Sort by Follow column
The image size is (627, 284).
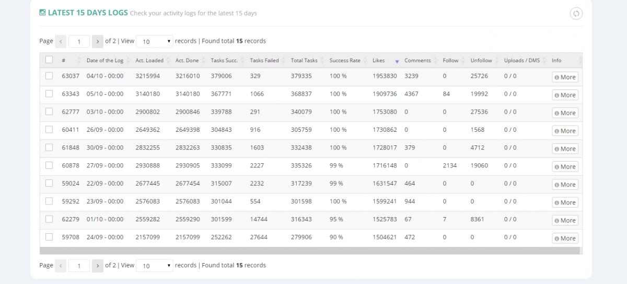click(x=450, y=61)
